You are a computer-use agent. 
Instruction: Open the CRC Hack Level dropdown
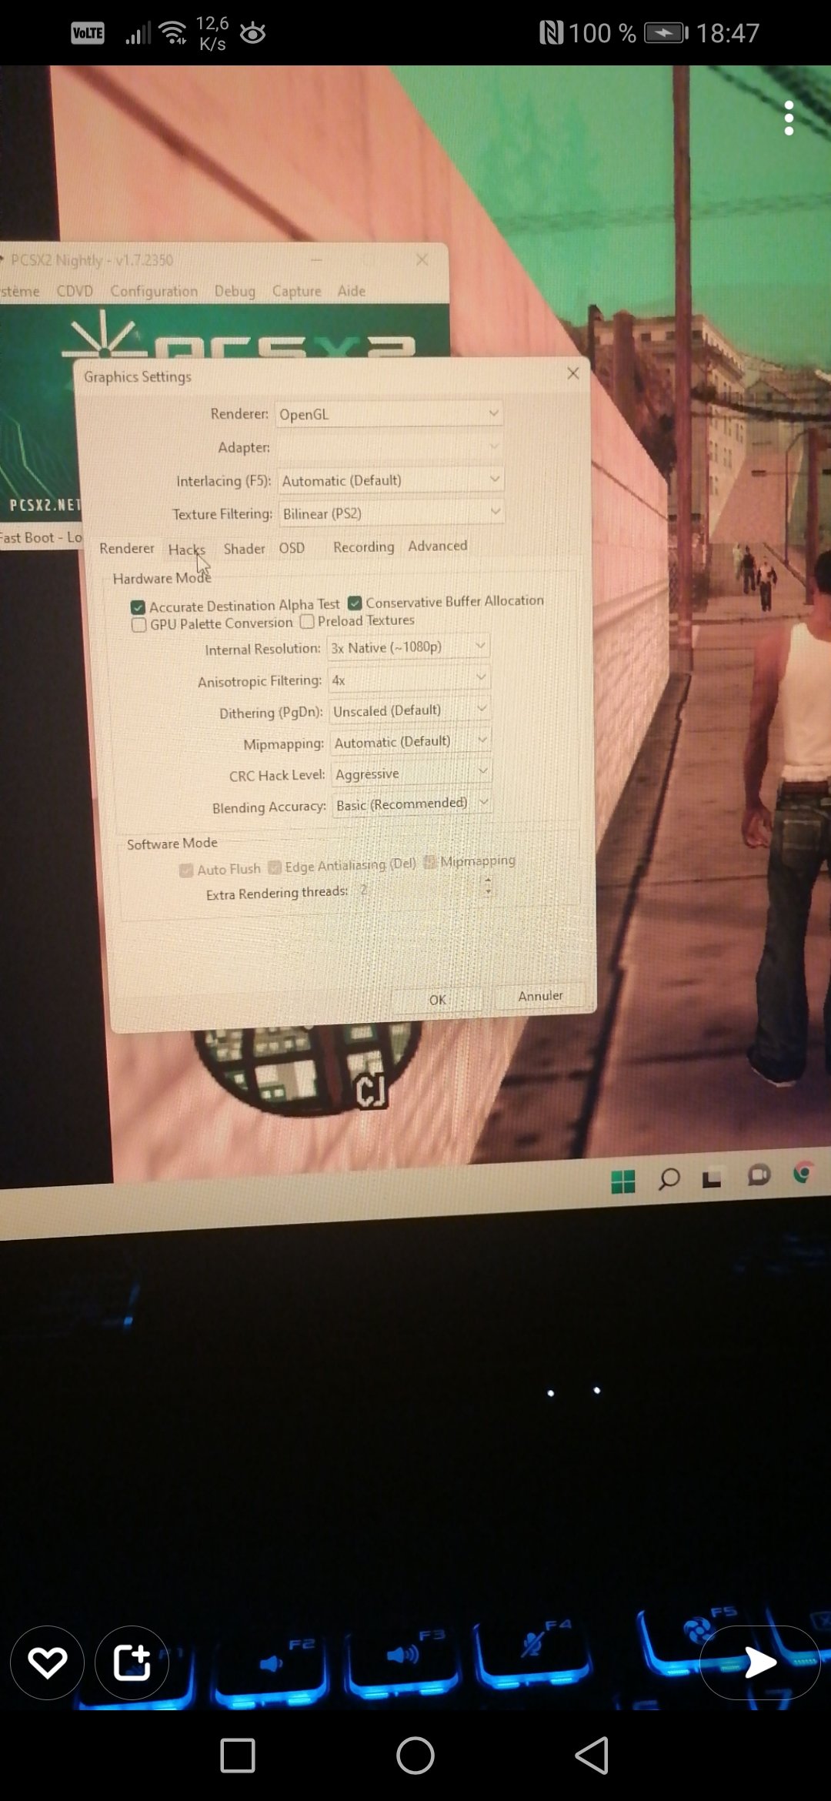click(412, 774)
